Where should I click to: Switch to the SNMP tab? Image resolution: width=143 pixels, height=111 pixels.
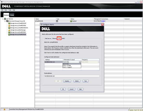click(63, 38)
